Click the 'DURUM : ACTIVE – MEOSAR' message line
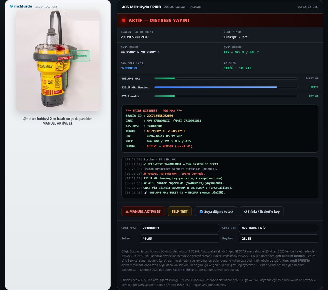Image resolution: width=328 pixels, height=290 pixels. tap(159, 147)
